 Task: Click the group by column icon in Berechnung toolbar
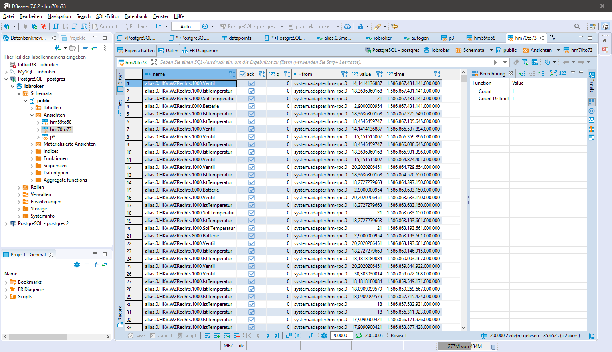(x=553, y=73)
